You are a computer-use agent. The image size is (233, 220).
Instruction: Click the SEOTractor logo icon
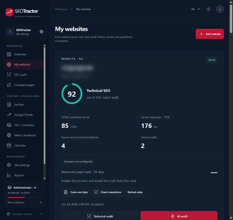9,12
